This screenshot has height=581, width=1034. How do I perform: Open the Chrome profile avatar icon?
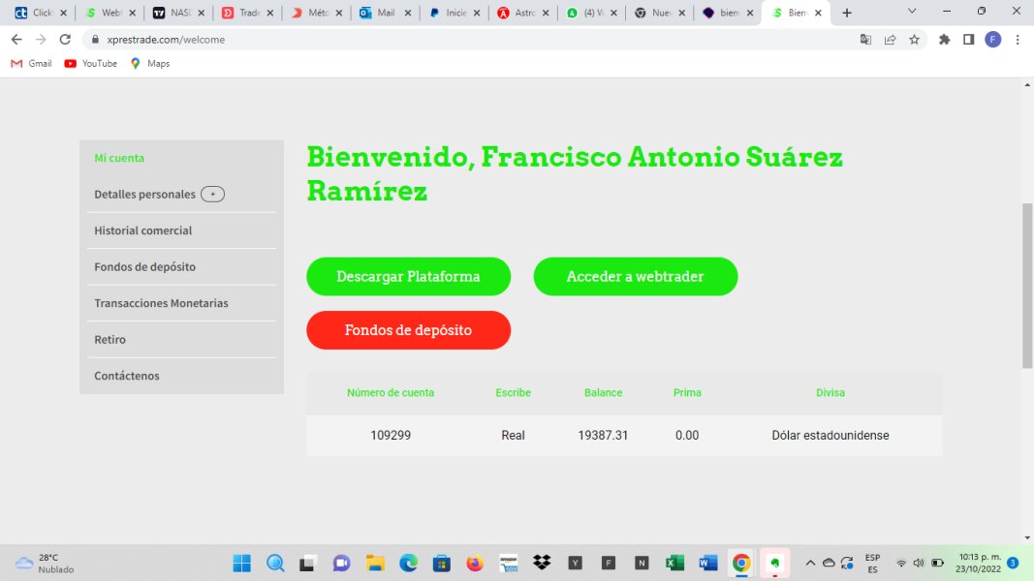tap(992, 40)
